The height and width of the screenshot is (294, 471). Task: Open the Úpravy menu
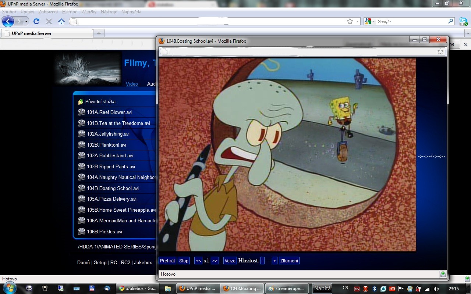pyautogui.click(x=27, y=12)
